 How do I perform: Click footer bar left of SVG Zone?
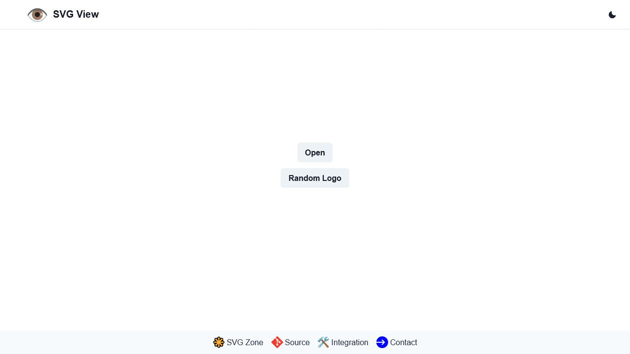click(105, 342)
